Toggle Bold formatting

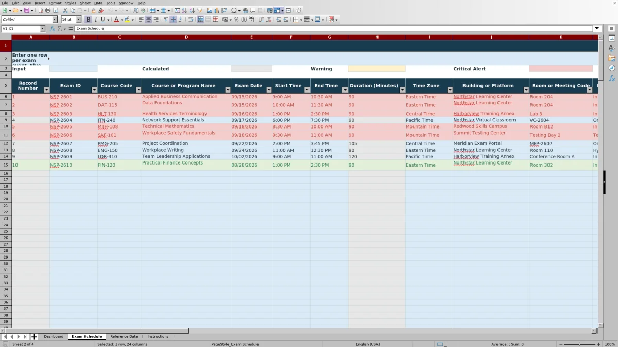(88, 20)
